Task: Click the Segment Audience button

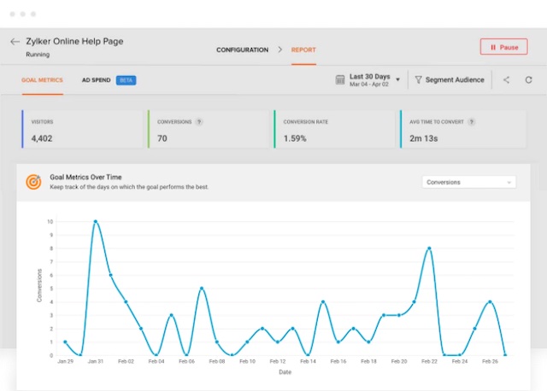Action: [450, 79]
